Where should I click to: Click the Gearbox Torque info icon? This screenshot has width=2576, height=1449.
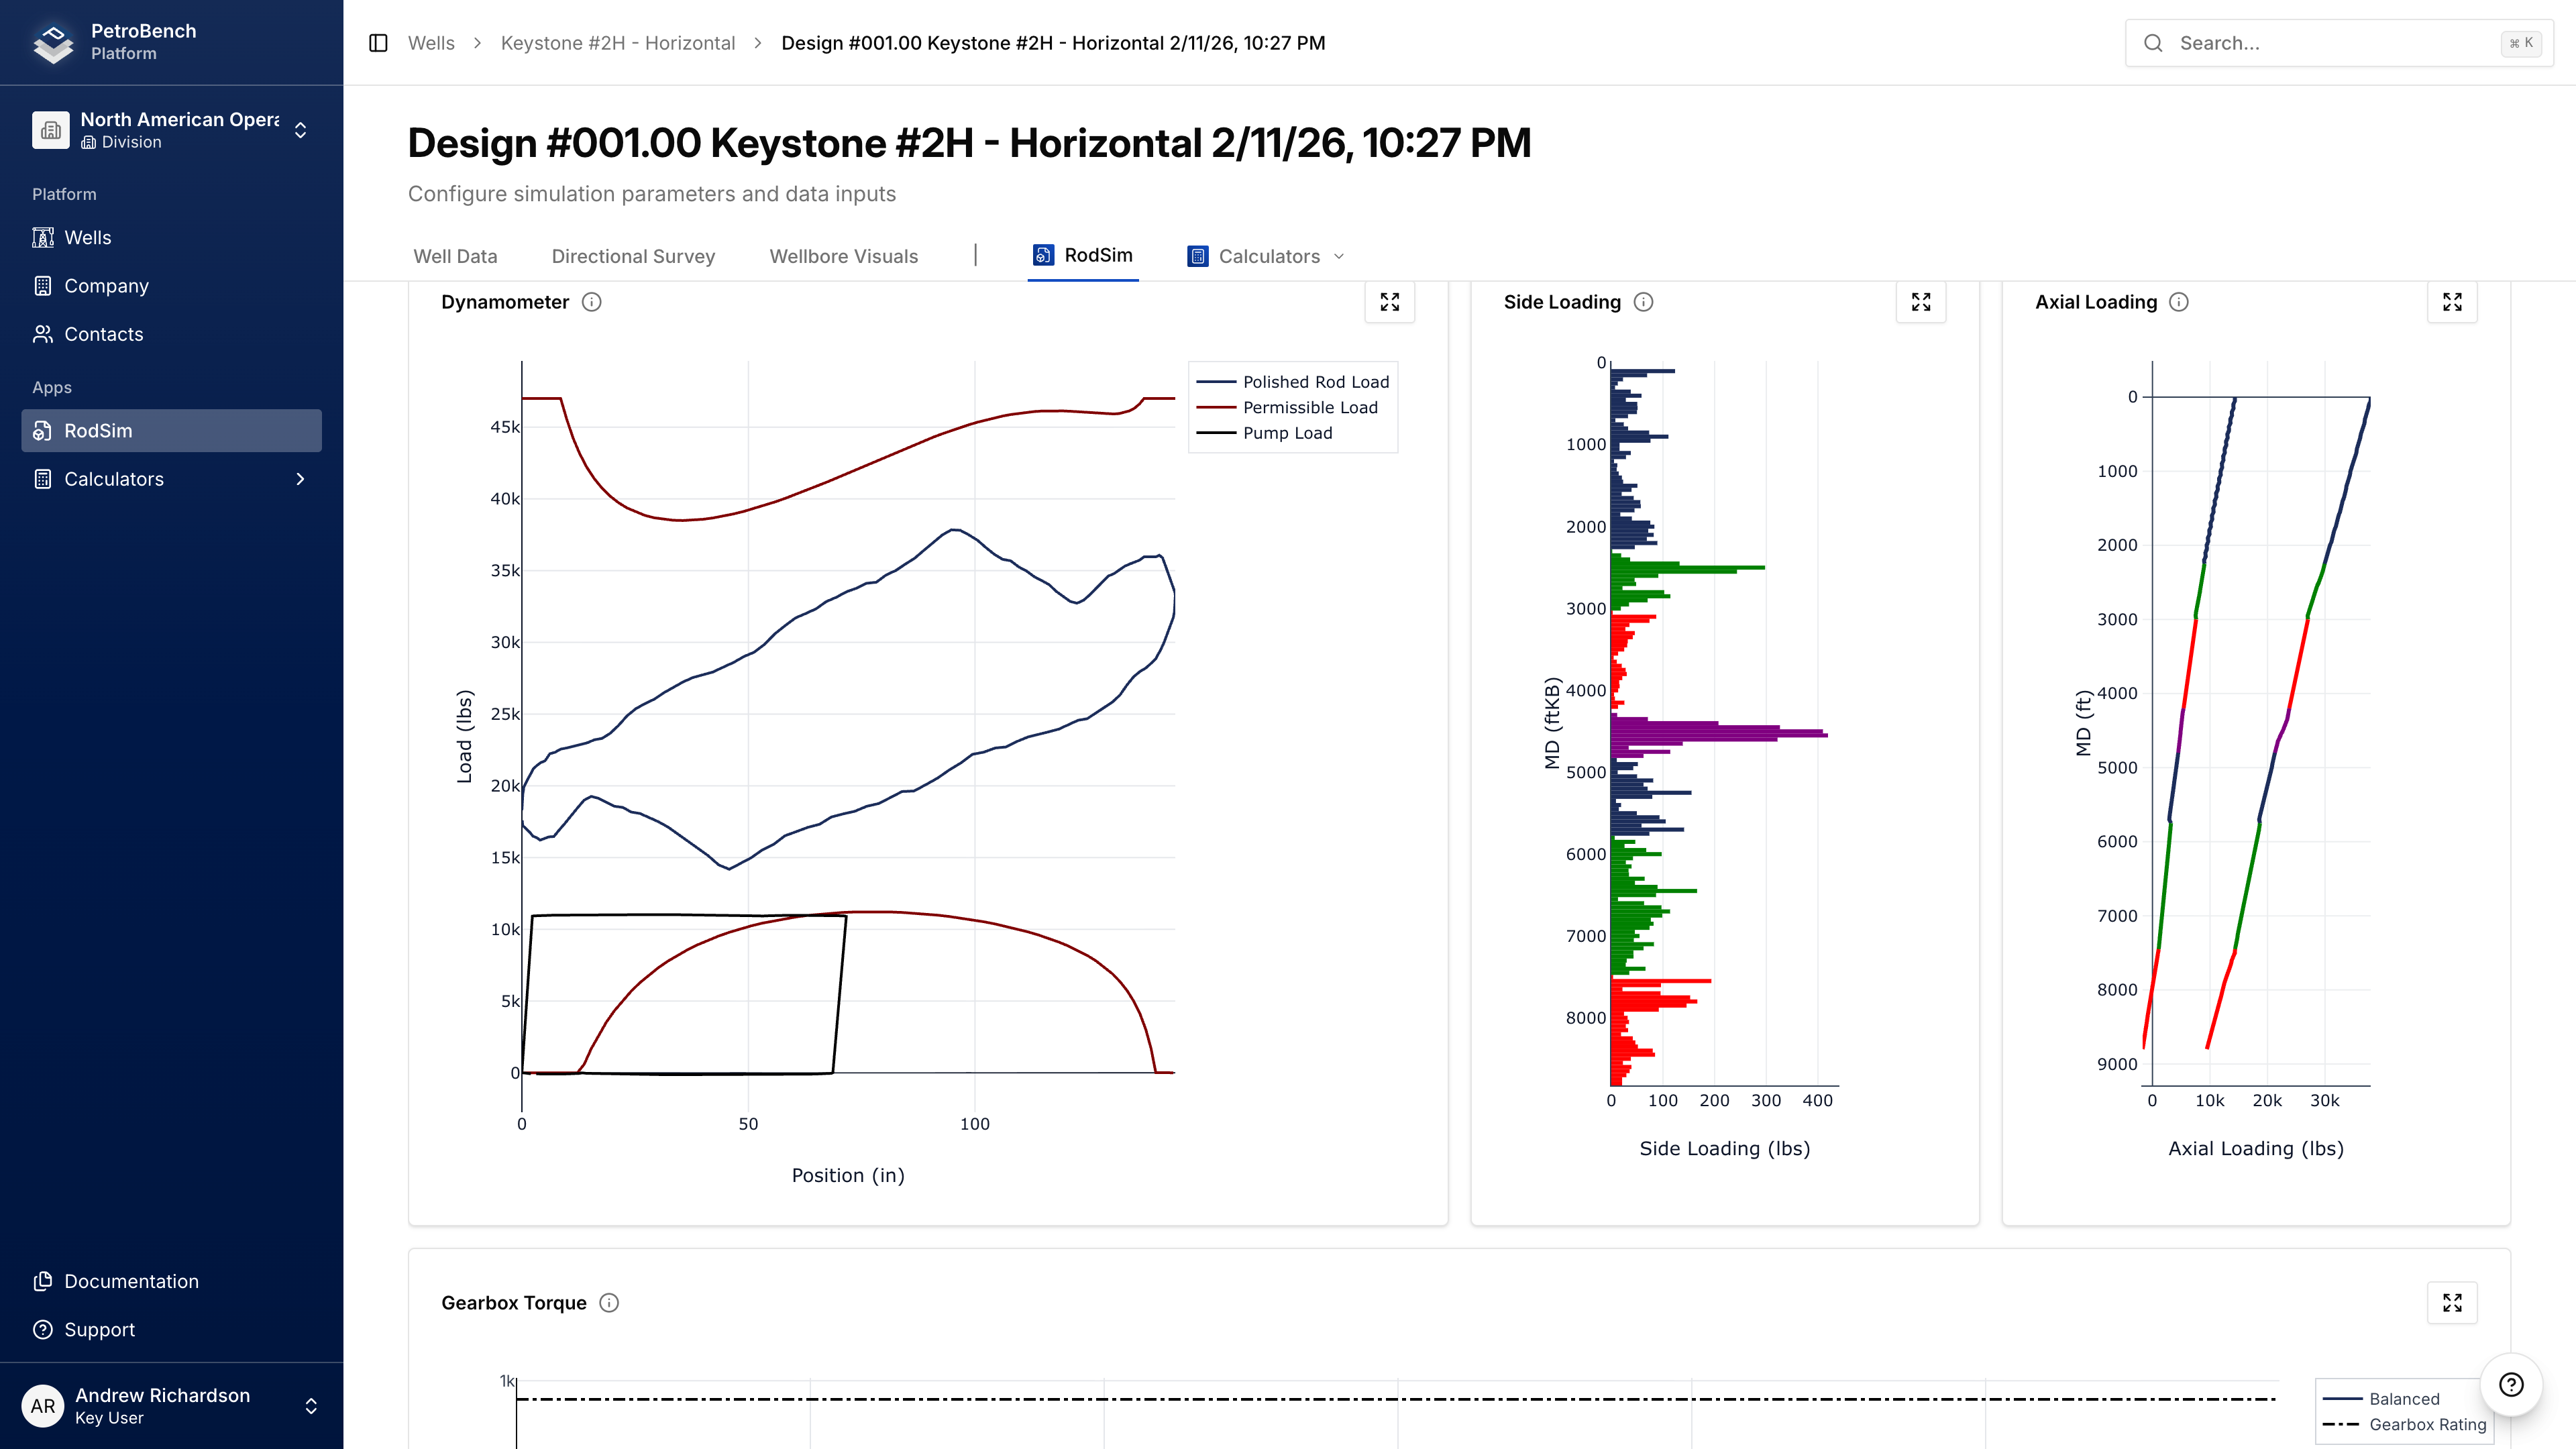point(609,1303)
